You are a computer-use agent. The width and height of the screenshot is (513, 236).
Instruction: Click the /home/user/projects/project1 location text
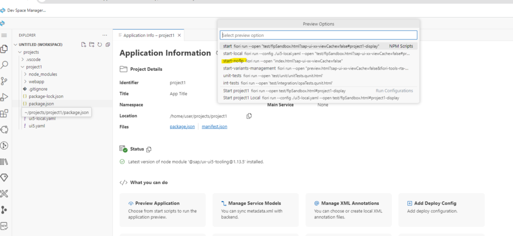click(198, 116)
